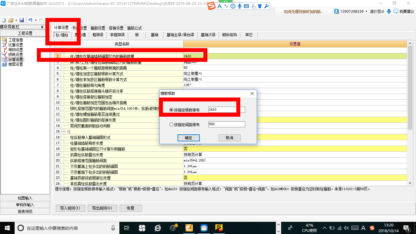Image resolution: width=416 pixels, height=234 pixels.
Task: Open Sogou soft keyboard icon
Action: click(x=246, y=6)
